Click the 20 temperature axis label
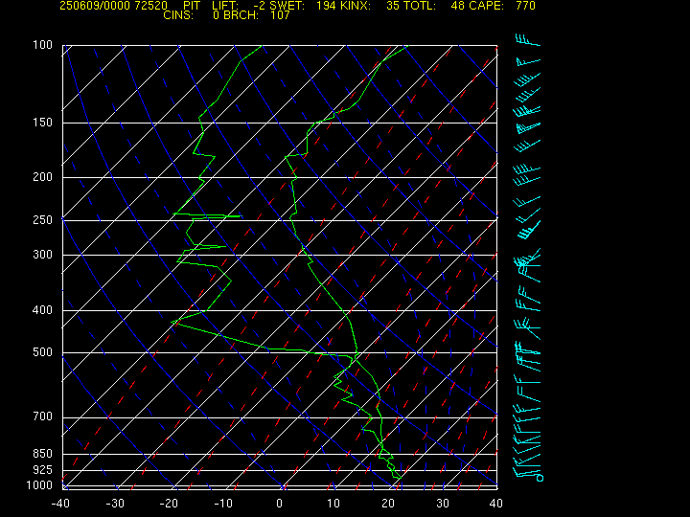690x517 pixels. tap(388, 504)
